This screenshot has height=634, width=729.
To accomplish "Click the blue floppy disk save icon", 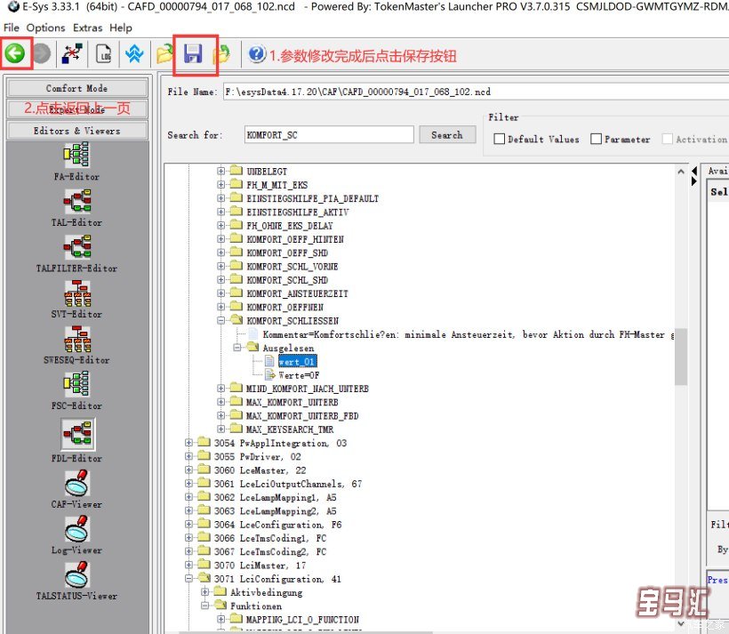I will (x=193, y=54).
